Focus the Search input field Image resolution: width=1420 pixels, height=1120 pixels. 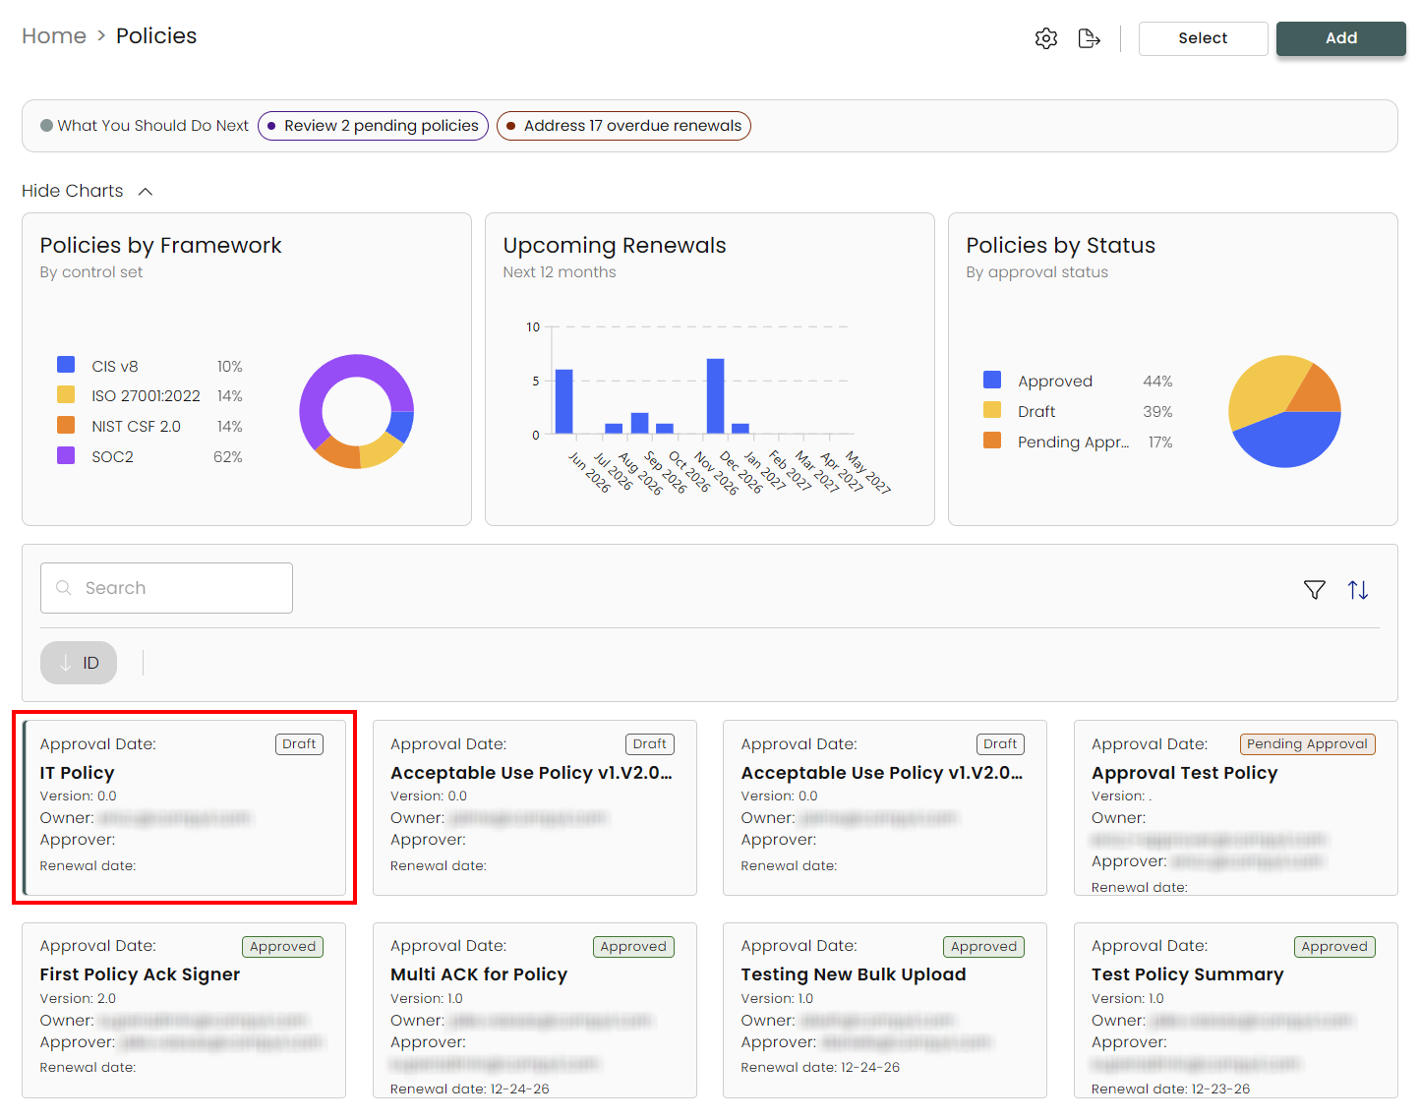point(166,588)
